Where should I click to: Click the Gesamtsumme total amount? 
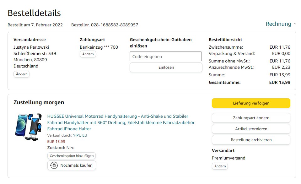tap(280, 82)
